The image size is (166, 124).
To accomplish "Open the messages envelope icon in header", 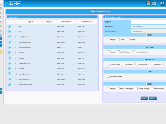I will 154,3.
